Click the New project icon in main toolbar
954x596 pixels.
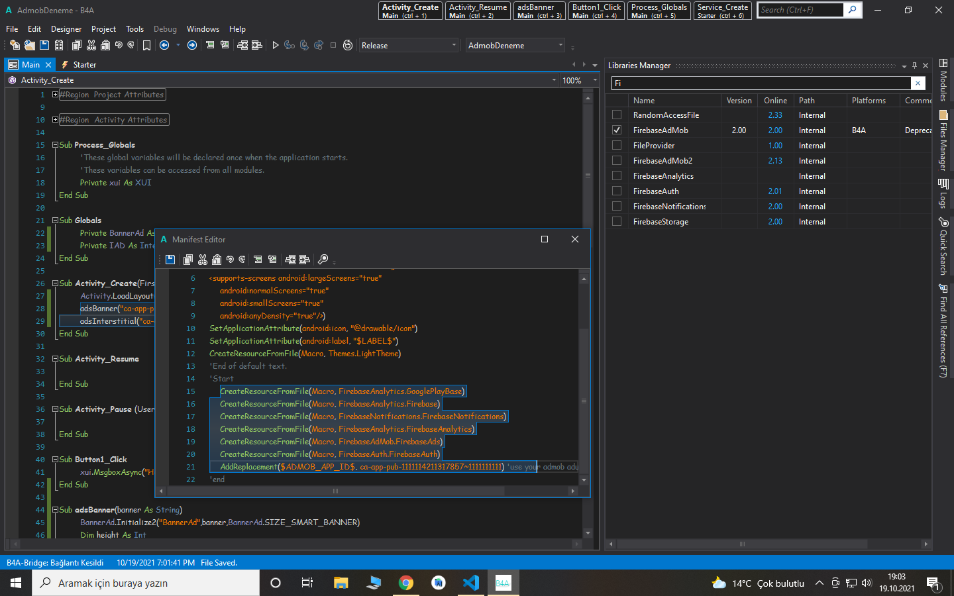click(x=15, y=45)
